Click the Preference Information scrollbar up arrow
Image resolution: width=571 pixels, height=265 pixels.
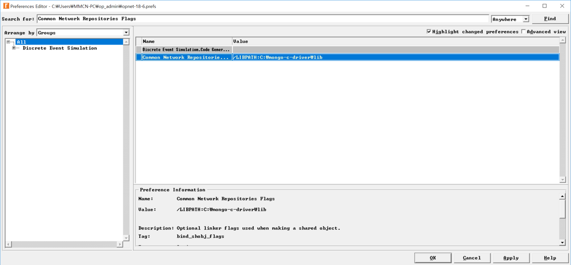point(562,195)
